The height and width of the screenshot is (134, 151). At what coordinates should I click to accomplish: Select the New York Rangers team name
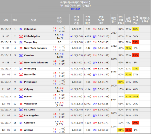[x=35, y=48]
